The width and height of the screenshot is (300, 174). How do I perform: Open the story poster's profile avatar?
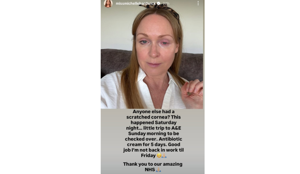[x=108, y=3]
